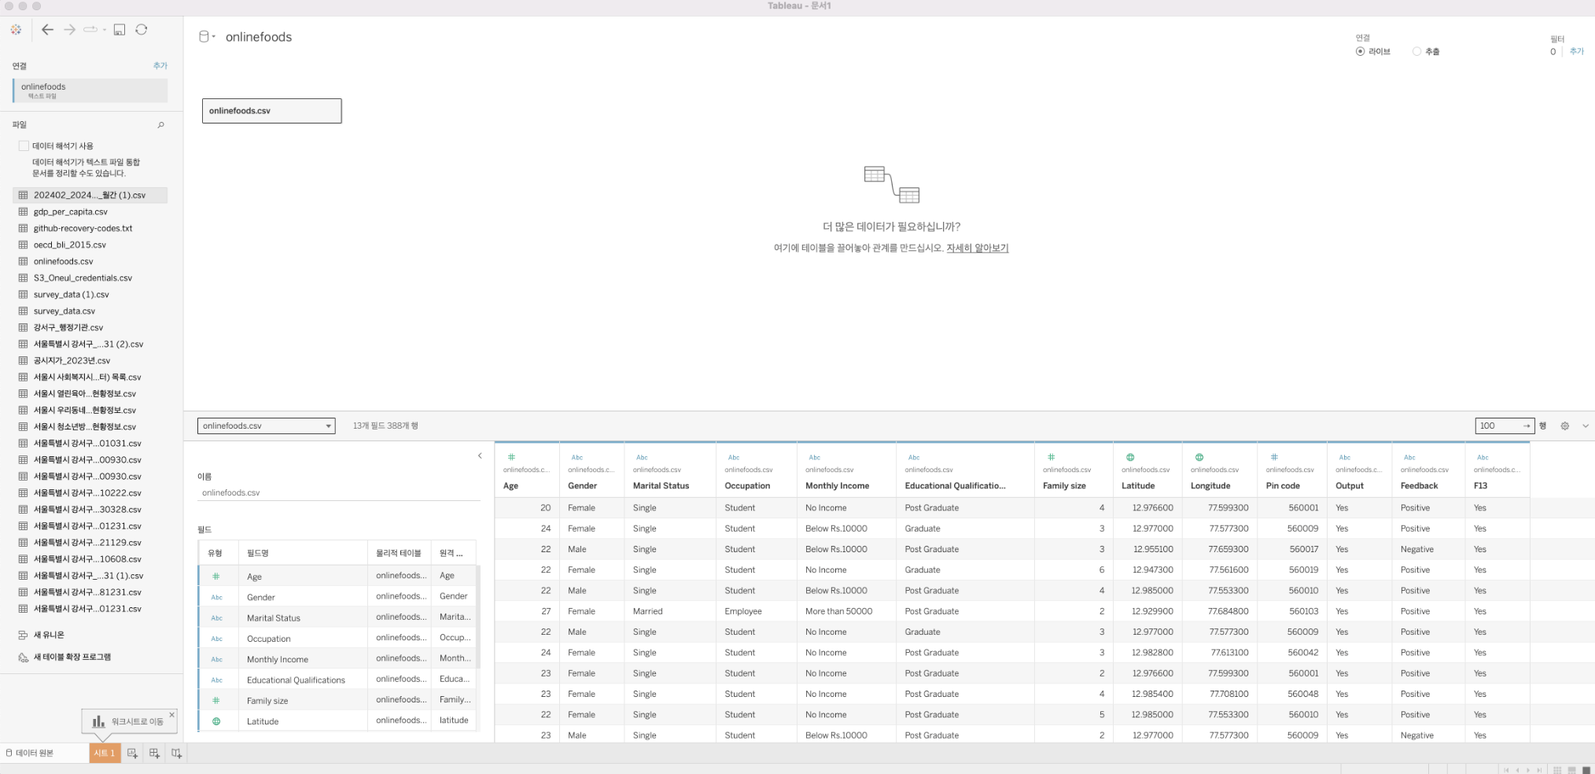Image resolution: width=1595 pixels, height=774 pixels.
Task: Open the onlinefoods.csv table dropdown
Action: click(x=266, y=426)
